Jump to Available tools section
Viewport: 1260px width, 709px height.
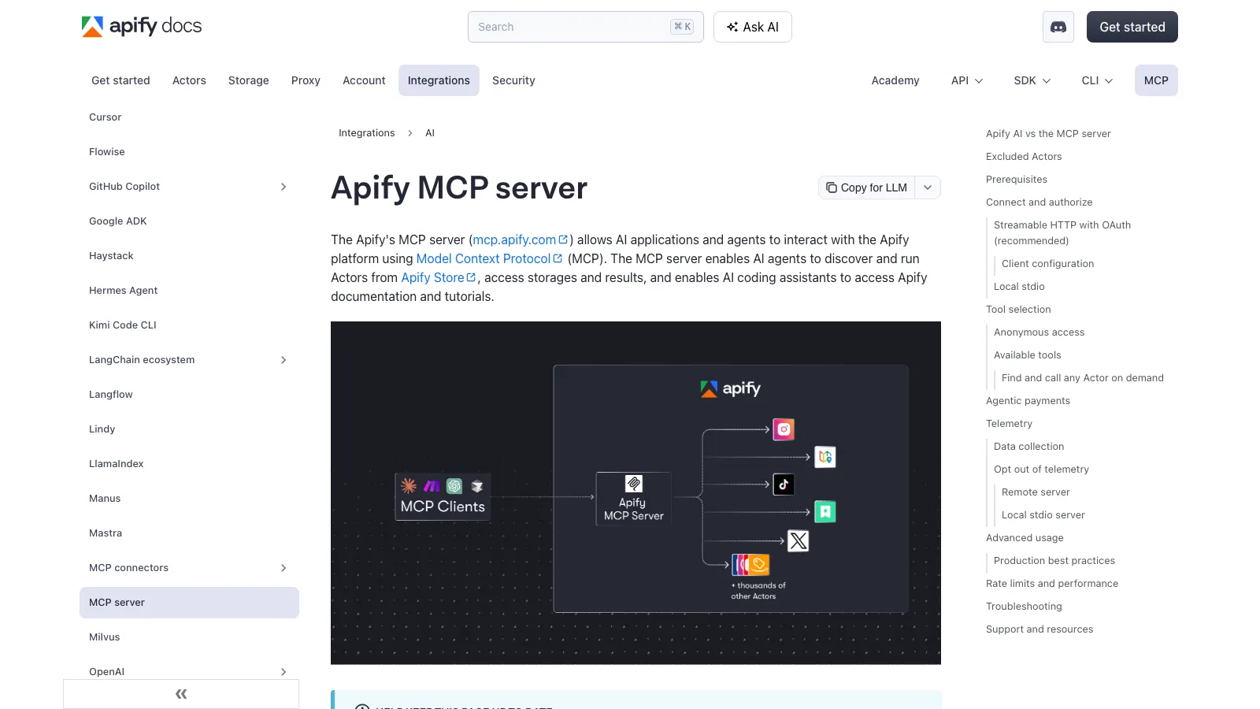[x=1027, y=355]
